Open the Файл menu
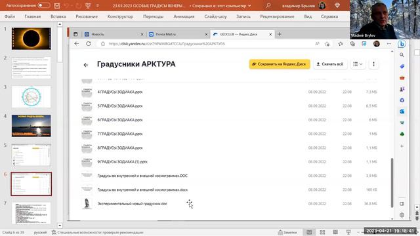Viewport: 420px width, 236px height. 10,16
